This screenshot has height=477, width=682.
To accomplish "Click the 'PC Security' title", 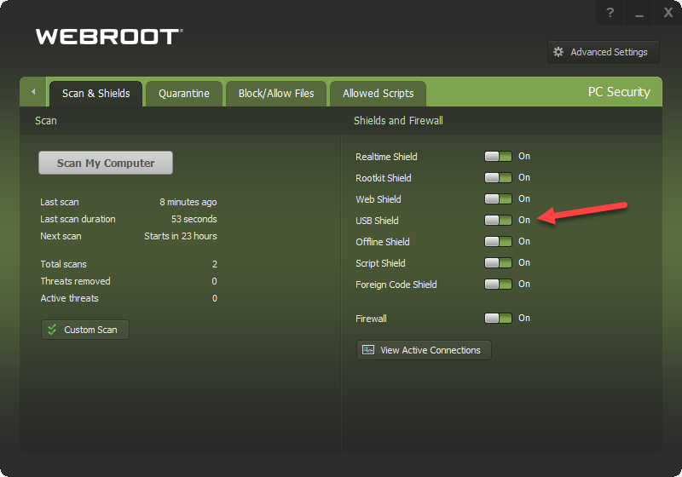I will click(619, 92).
